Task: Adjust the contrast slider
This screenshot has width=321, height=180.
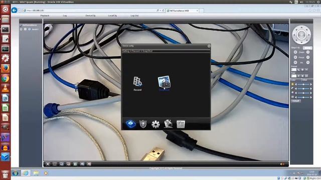Action: click(303, 88)
